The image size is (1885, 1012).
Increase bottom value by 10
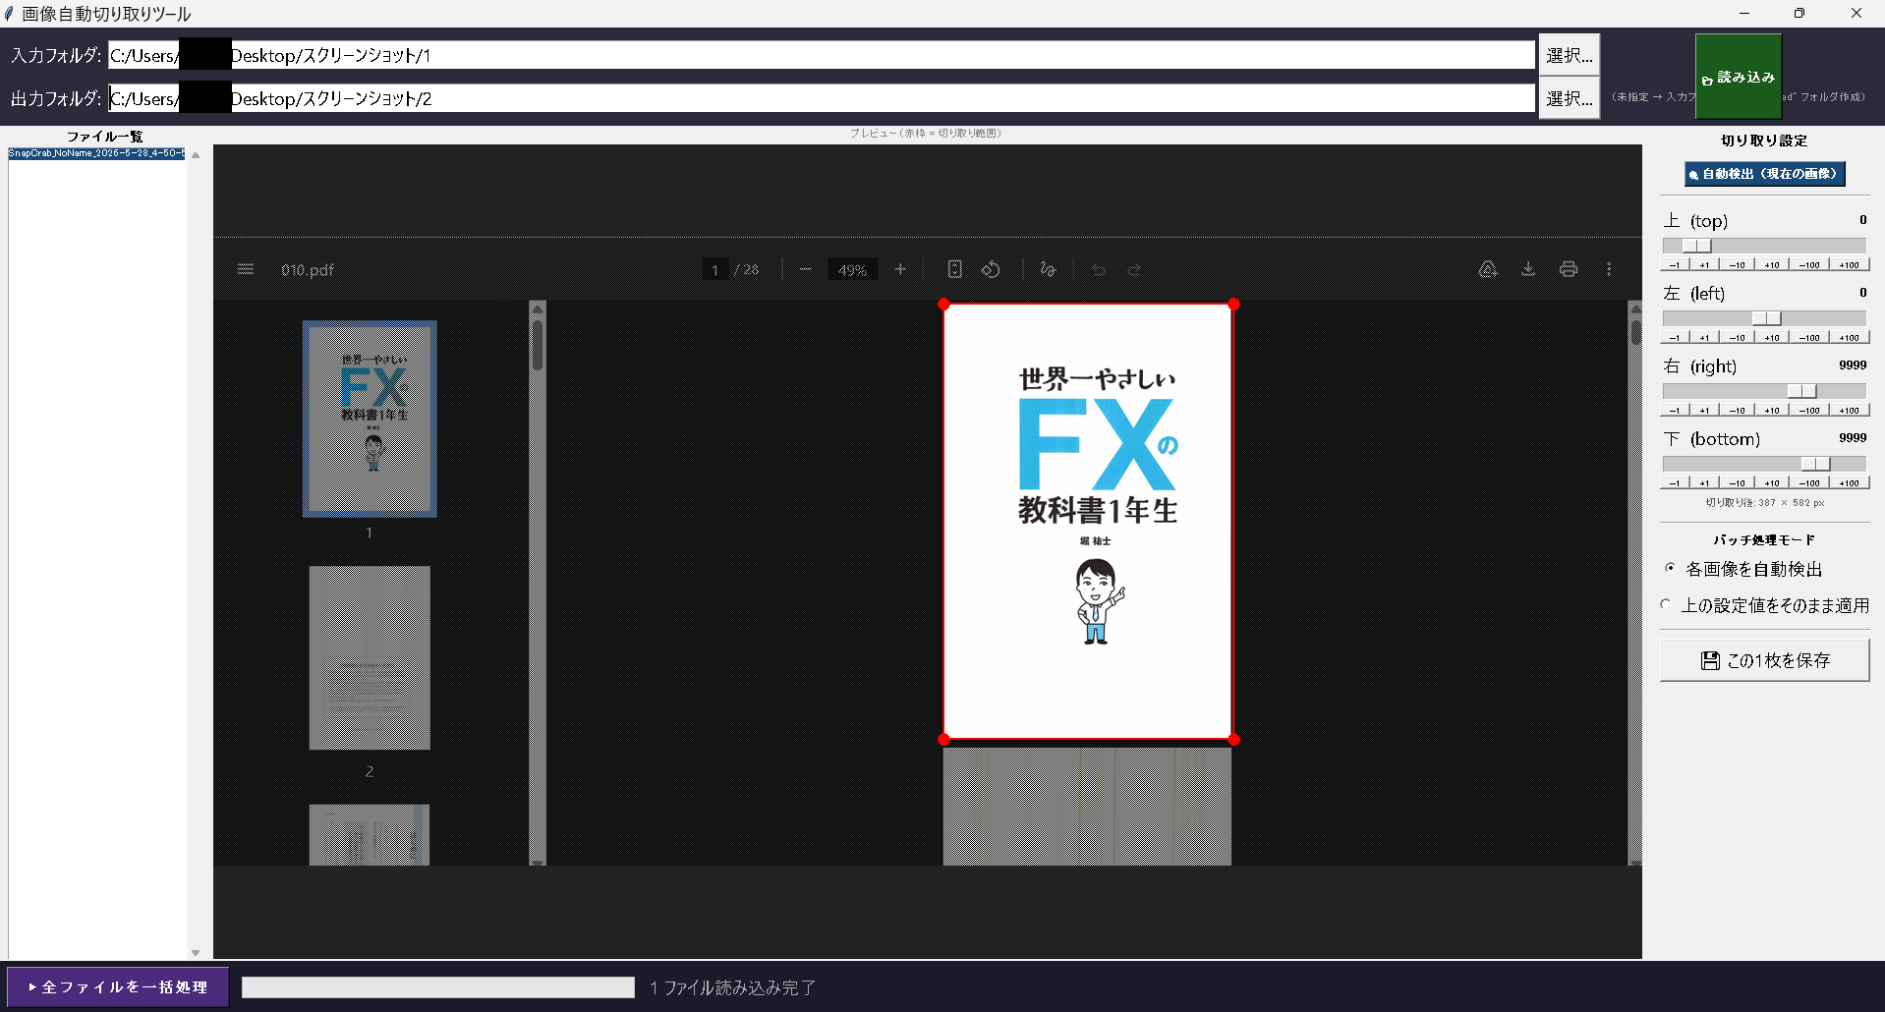[1771, 482]
